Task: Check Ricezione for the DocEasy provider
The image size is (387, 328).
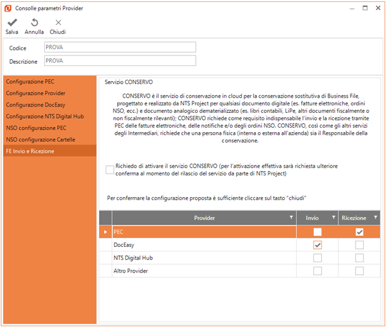Action: click(359, 245)
